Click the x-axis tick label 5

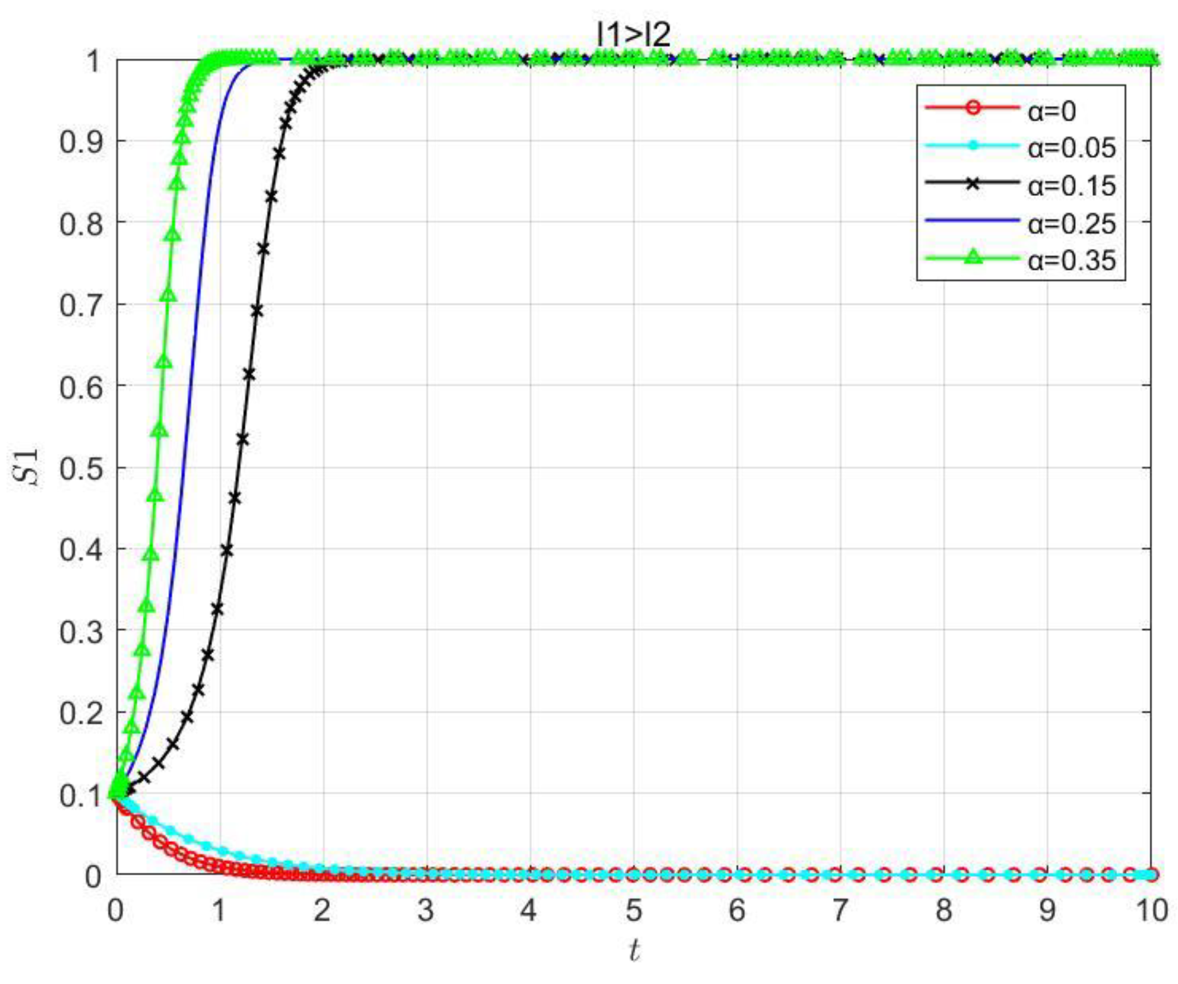634,911
